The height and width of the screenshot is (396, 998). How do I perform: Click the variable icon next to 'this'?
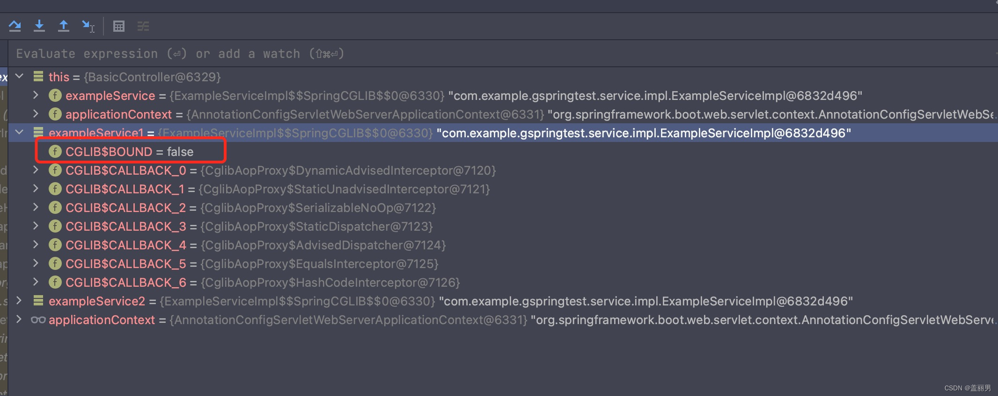[38, 76]
